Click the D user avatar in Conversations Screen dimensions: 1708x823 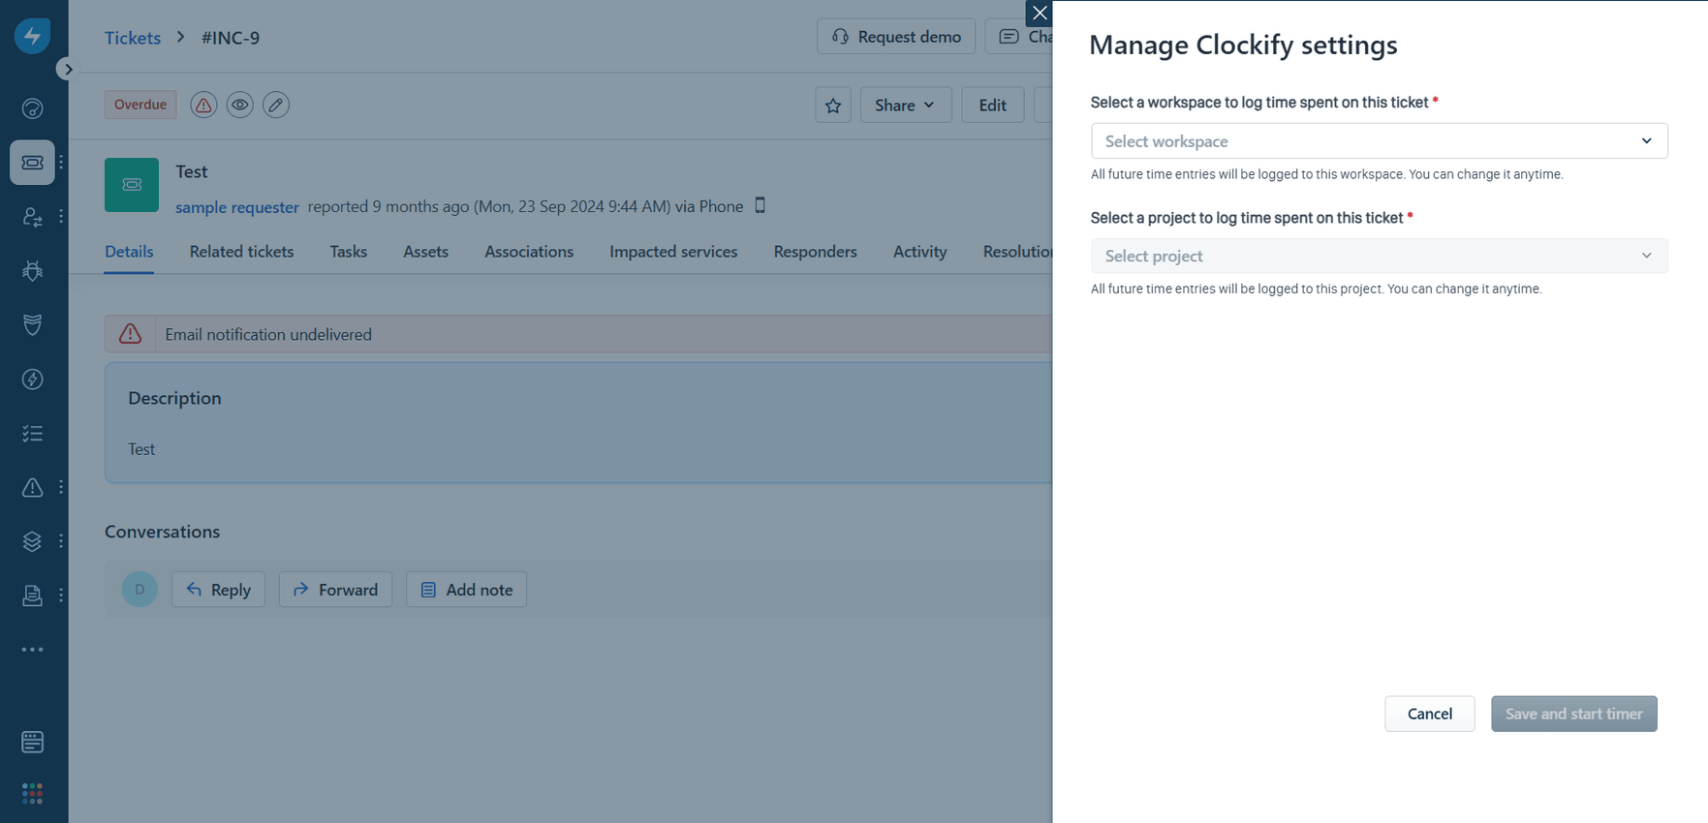140,590
